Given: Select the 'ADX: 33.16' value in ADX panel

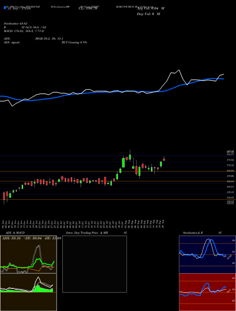Looking at the screenshot, I should [x=11, y=238].
